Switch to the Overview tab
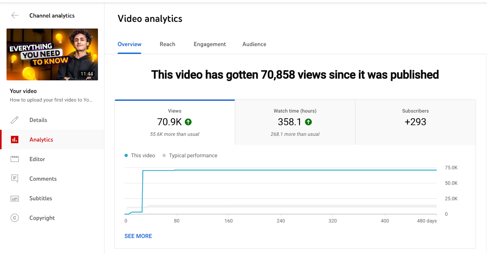 (129, 44)
